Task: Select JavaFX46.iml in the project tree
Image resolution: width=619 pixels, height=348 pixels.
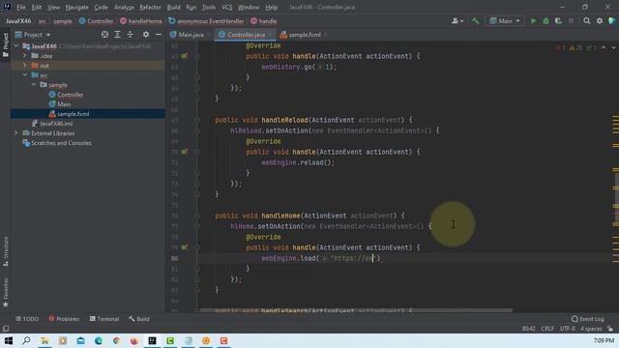Action: pyautogui.click(x=56, y=124)
